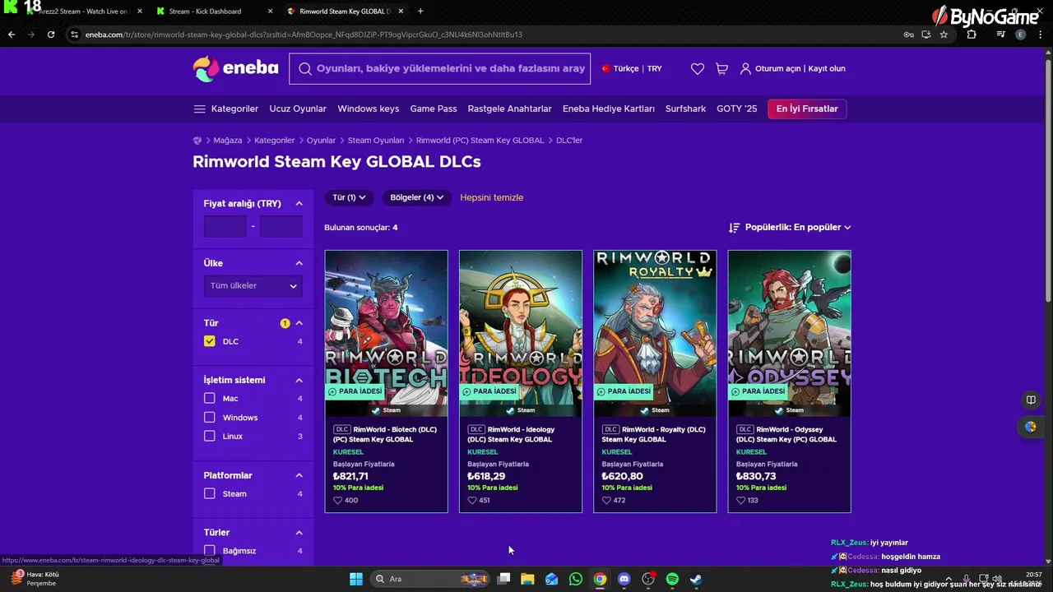Image resolution: width=1053 pixels, height=592 pixels.
Task: Open the Tüm ülkeler country dropdown
Action: click(253, 285)
